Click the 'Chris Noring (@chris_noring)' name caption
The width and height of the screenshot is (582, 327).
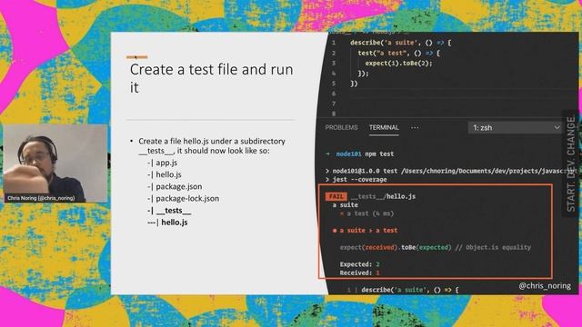[x=41, y=198]
